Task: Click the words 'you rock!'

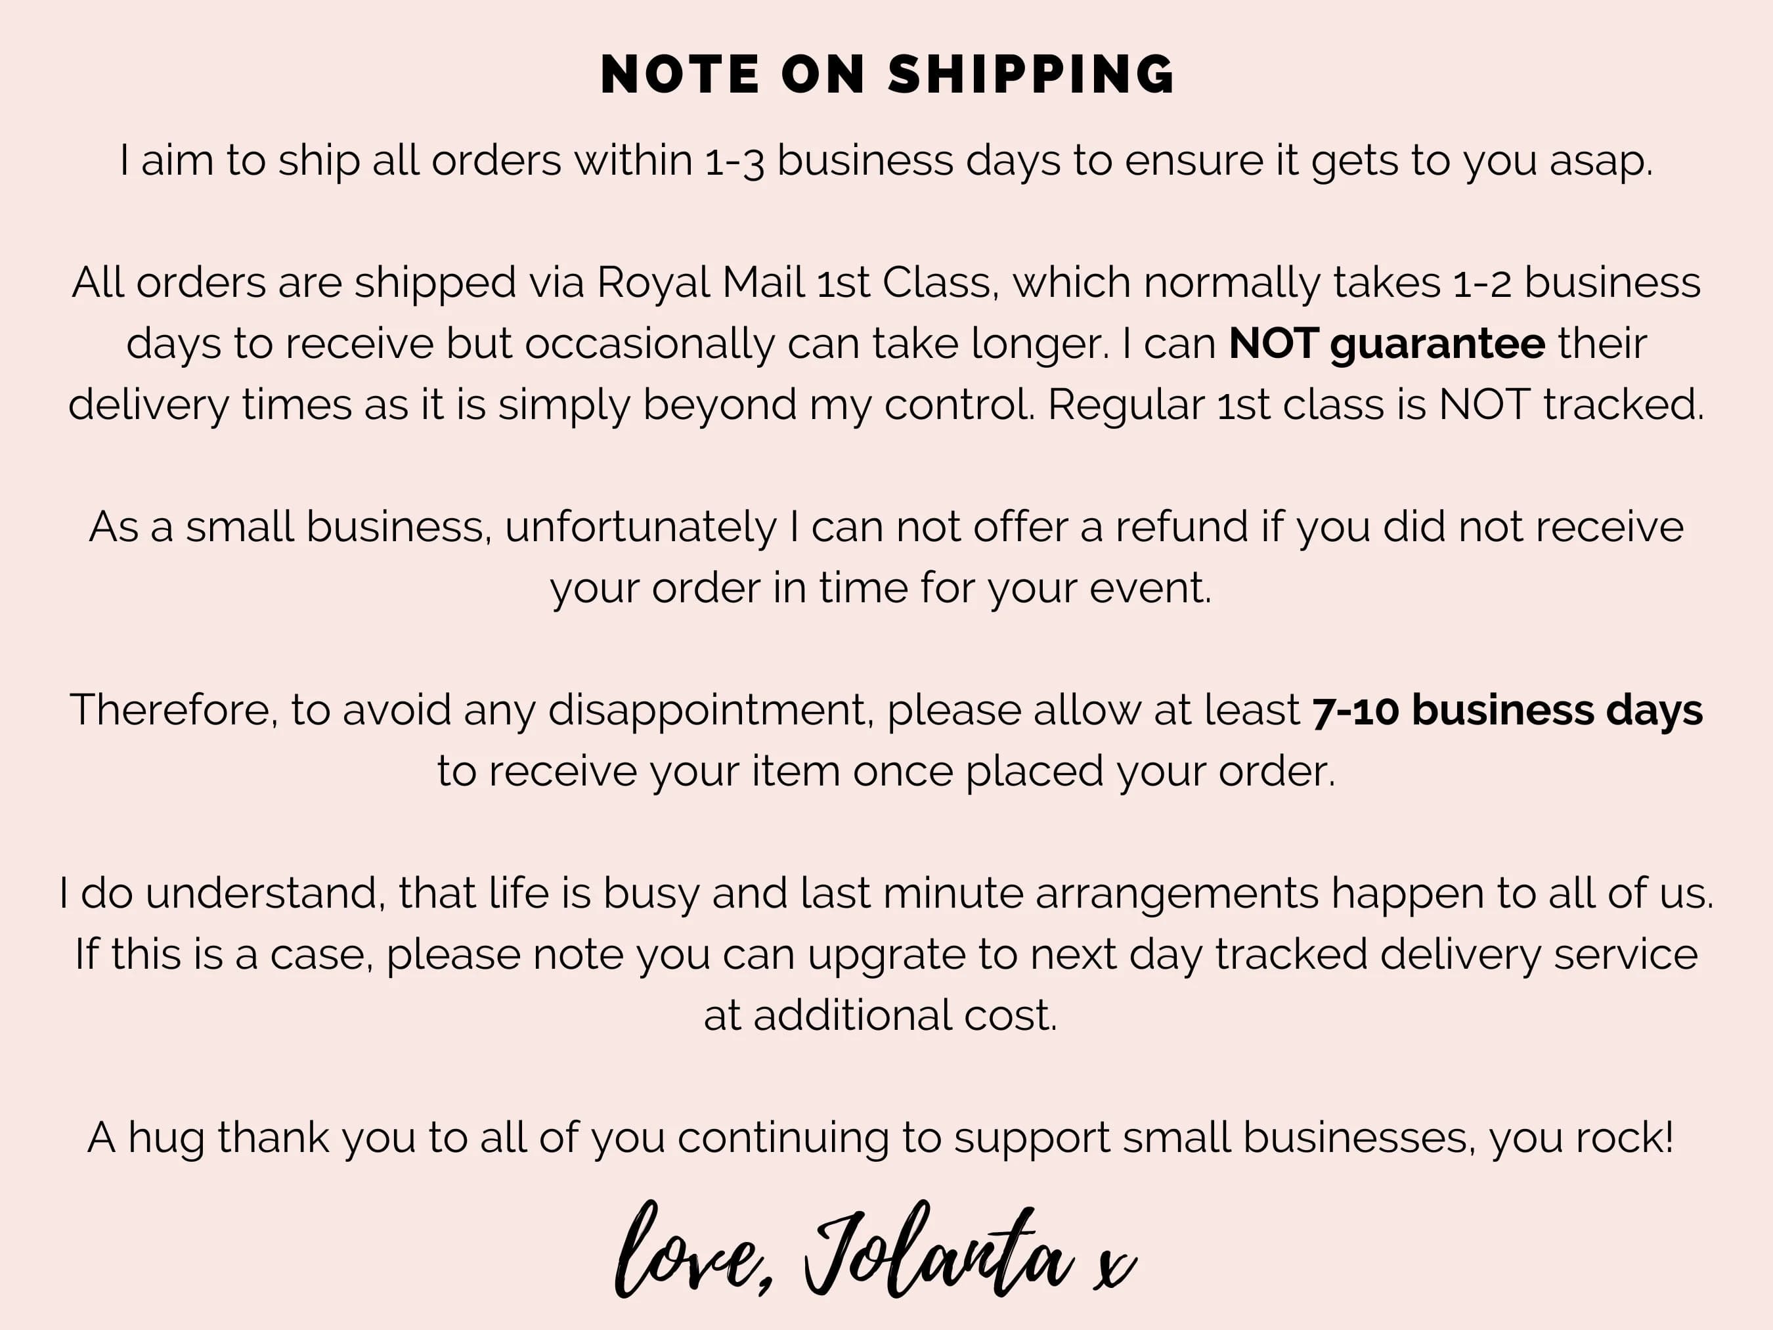Action: click(x=1581, y=1137)
